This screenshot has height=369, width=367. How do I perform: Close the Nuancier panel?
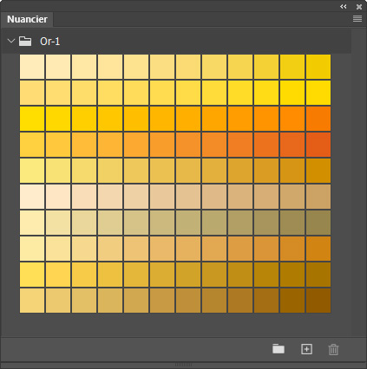(x=359, y=7)
